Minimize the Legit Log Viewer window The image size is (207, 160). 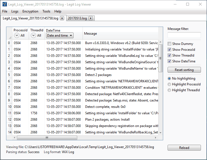coord(175,4)
